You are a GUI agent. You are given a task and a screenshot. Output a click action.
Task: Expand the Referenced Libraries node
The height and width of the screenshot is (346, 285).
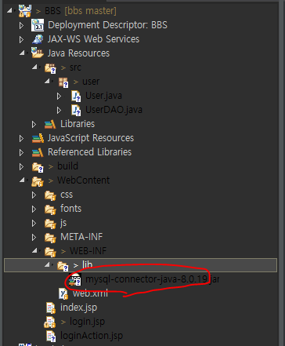[21, 152]
